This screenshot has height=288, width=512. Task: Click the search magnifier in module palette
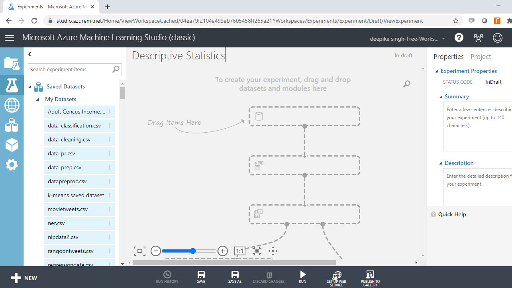point(116,69)
